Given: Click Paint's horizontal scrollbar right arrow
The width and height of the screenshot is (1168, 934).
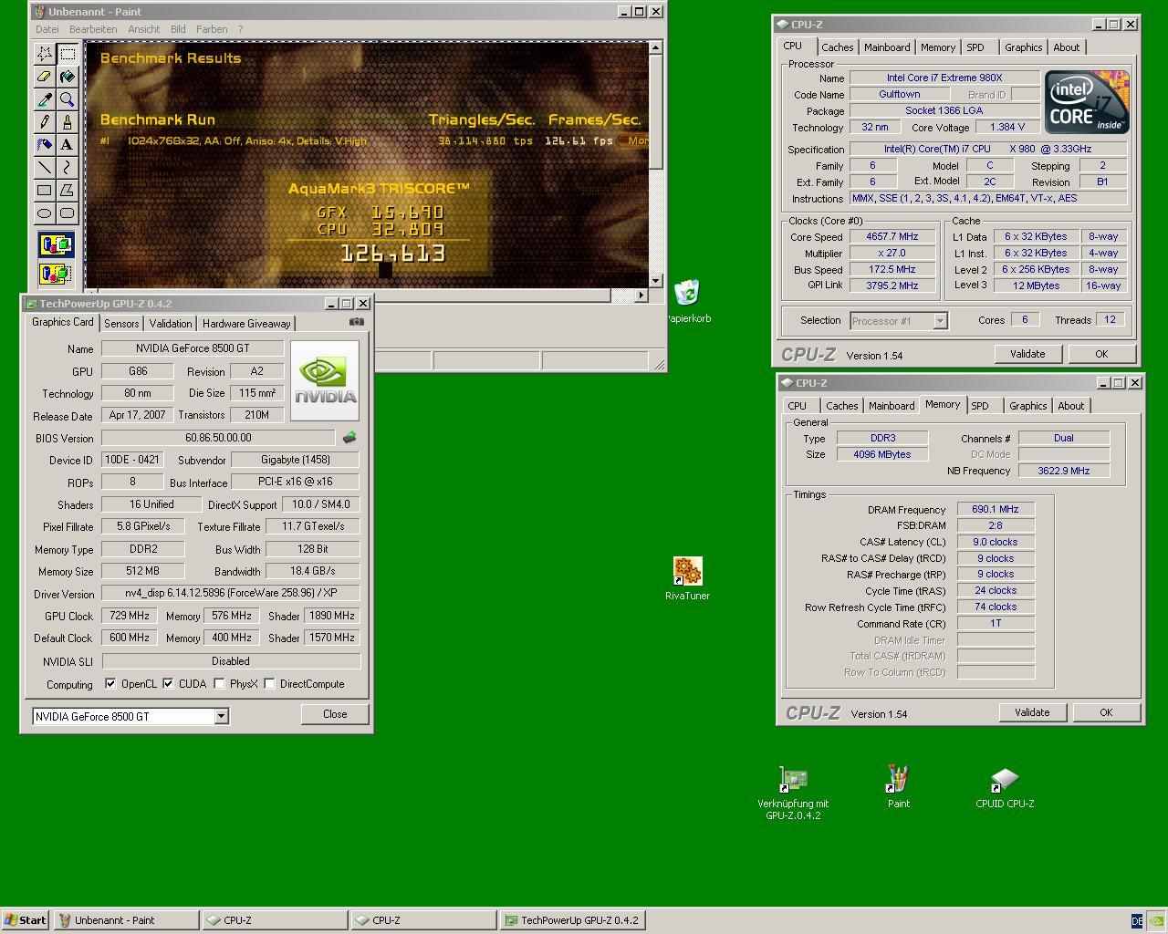Looking at the screenshot, I should 641,295.
